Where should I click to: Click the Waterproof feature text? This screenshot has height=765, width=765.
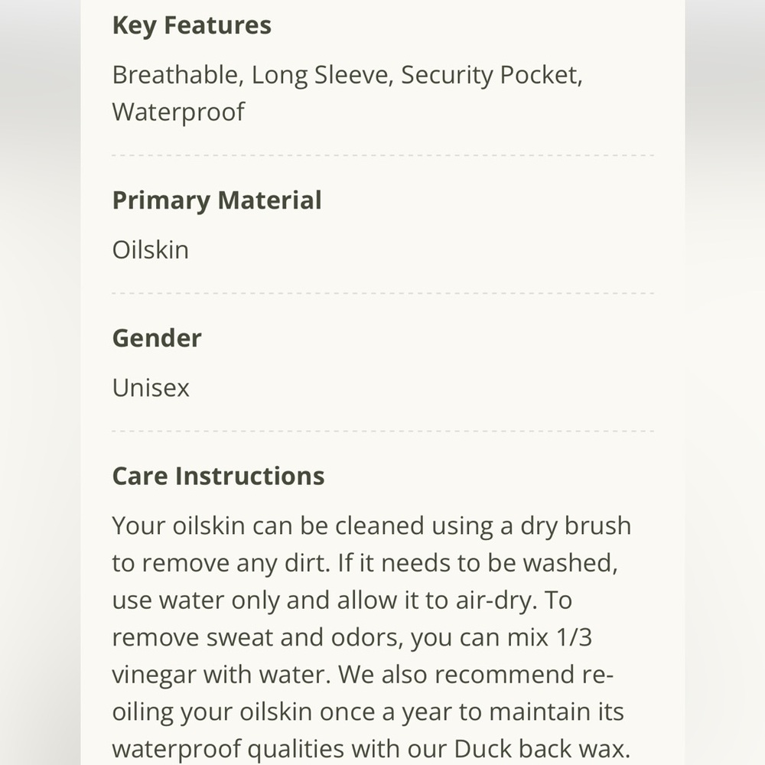tap(178, 112)
